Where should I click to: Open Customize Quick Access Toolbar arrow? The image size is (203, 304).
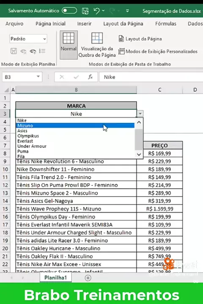coord(127,11)
